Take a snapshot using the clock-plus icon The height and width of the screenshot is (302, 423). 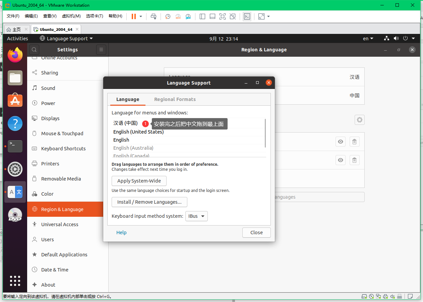click(x=168, y=16)
